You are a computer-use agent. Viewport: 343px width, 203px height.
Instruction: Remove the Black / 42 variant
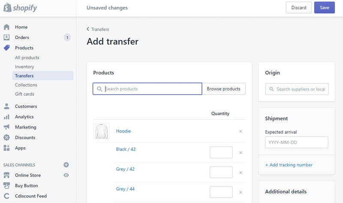click(241, 153)
